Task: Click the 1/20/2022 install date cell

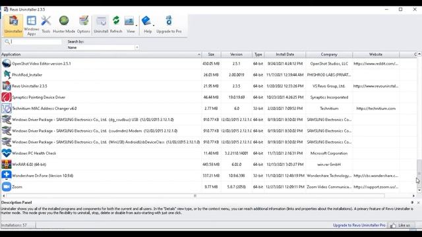Action: (x=285, y=86)
